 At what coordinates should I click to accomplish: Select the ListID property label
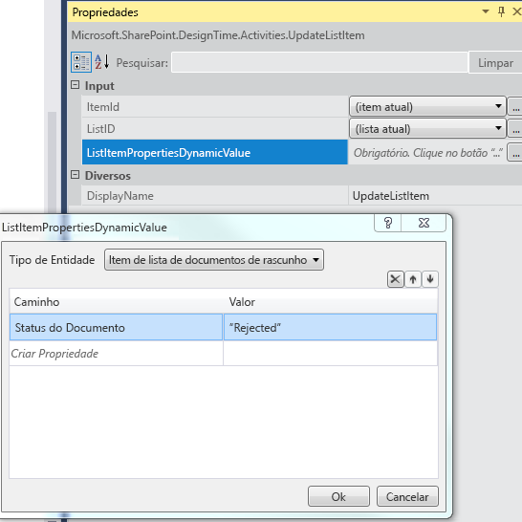click(101, 129)
